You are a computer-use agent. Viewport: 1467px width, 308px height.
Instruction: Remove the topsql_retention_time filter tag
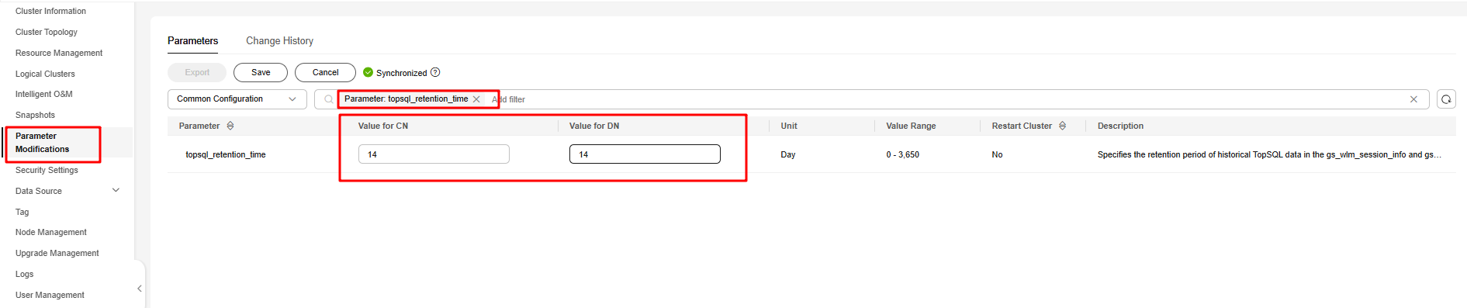click(476, 99)
